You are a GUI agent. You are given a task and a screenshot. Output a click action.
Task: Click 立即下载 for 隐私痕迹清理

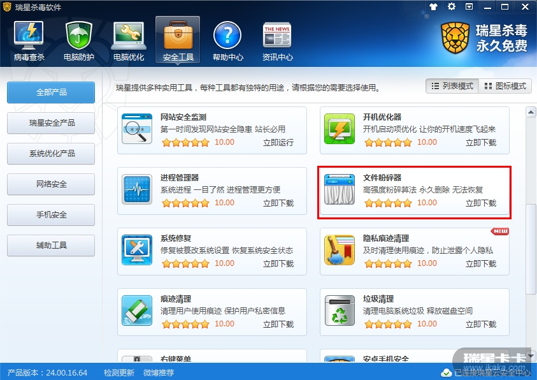tap(481, 264)
